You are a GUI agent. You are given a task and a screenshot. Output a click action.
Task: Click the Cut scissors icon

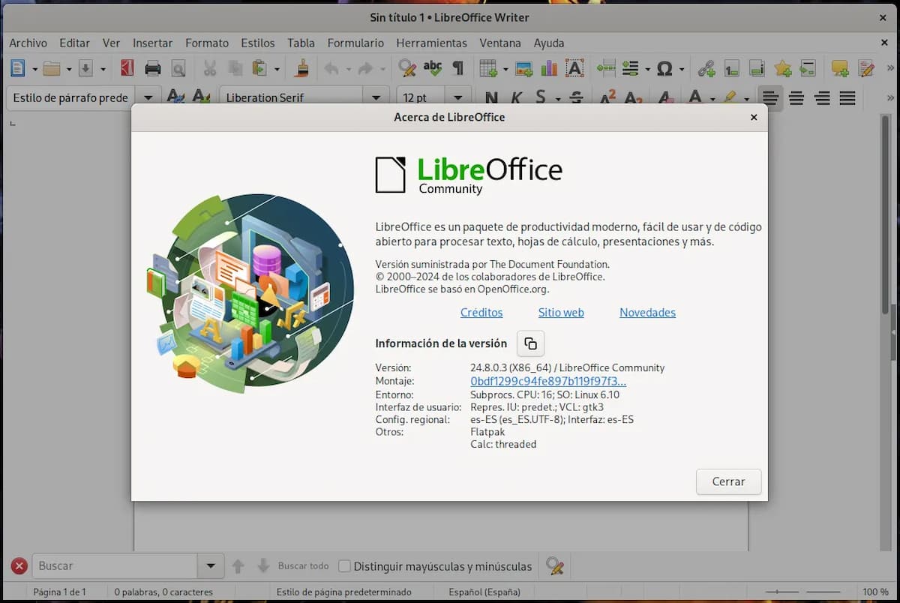[210, 69]
